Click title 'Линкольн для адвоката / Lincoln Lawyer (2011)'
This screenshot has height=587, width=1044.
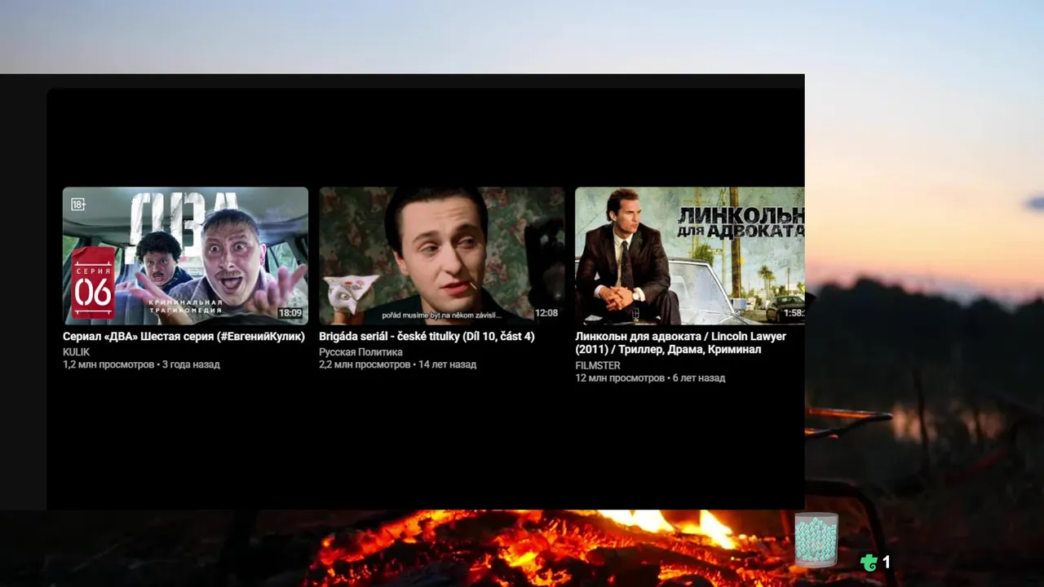pos(680,342)
